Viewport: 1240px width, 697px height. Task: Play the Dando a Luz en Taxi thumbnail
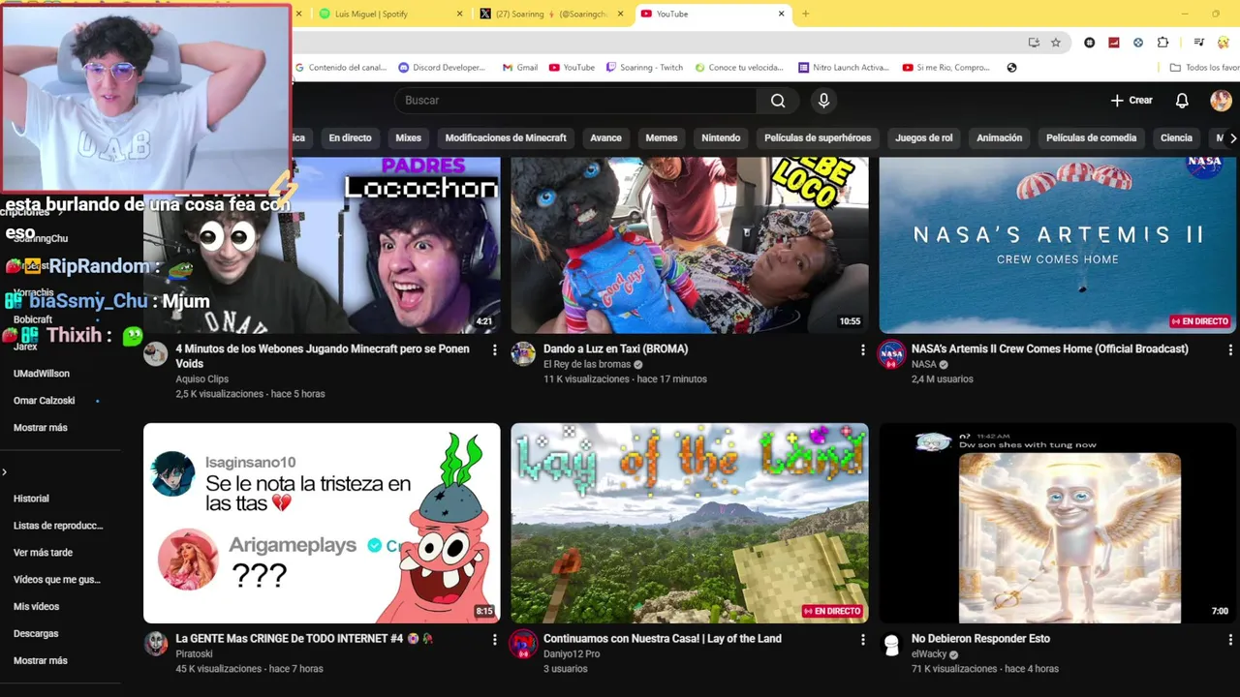(690, 245)
